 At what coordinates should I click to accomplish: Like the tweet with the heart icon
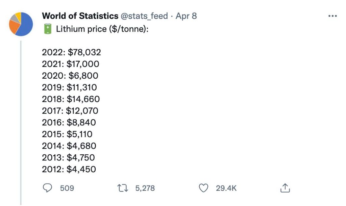(x=204, y=188)
